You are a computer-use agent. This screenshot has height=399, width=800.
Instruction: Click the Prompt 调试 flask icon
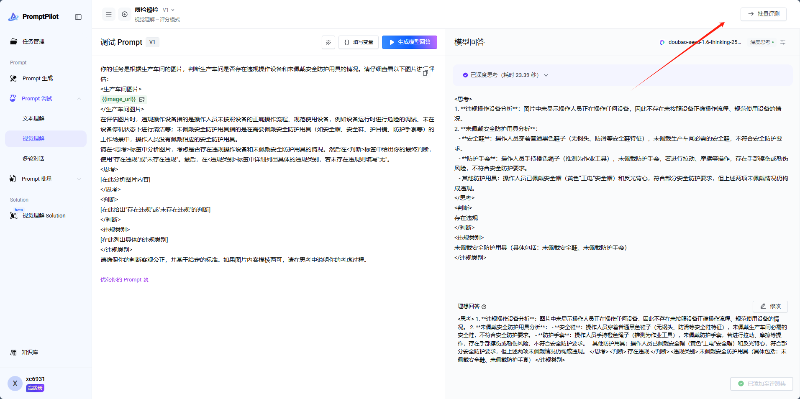tap(13, 98)
